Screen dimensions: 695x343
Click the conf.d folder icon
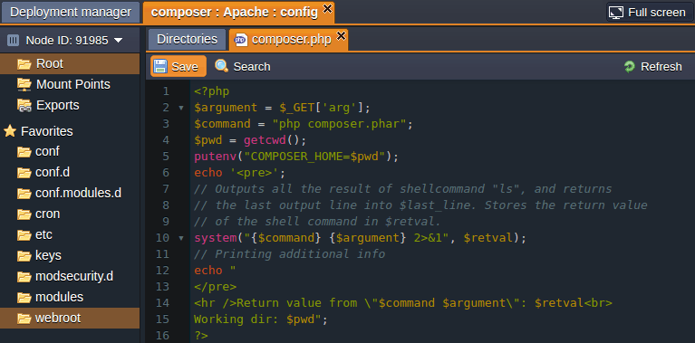[24, 173]
